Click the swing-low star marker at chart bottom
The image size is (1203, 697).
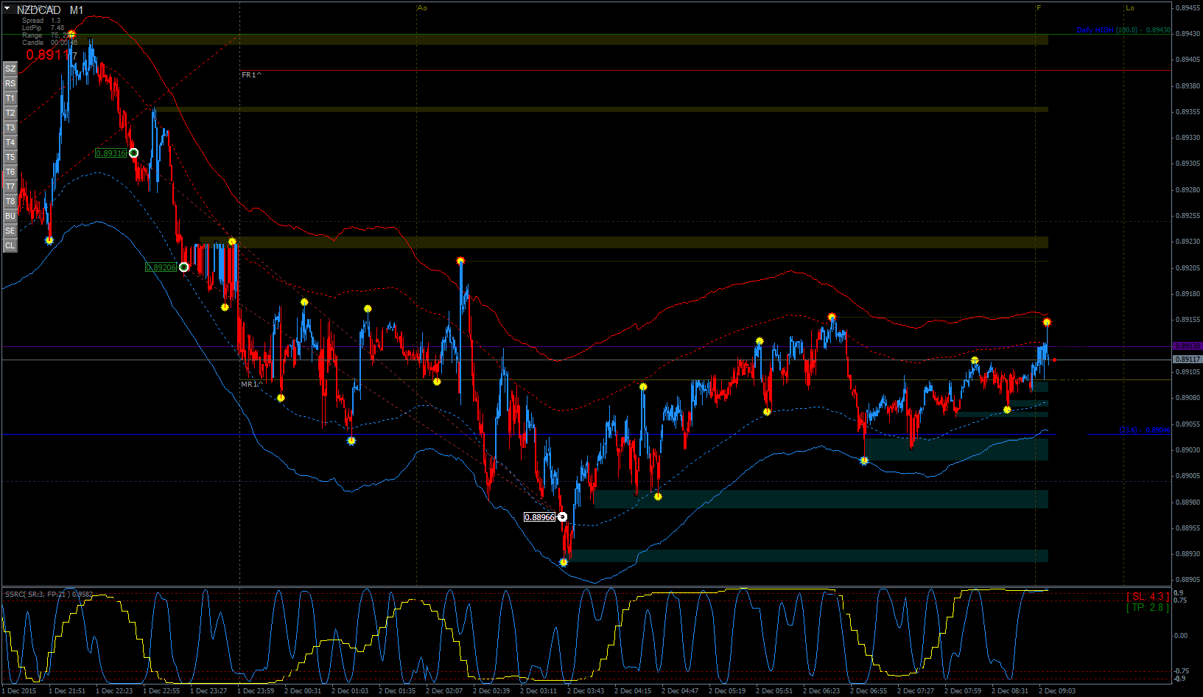tap(564, 562)
